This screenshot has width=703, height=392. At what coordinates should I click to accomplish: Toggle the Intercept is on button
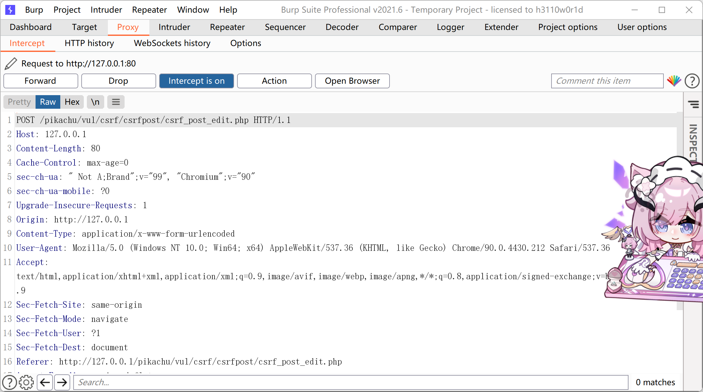pyautogui.click(x=197, y=81)
